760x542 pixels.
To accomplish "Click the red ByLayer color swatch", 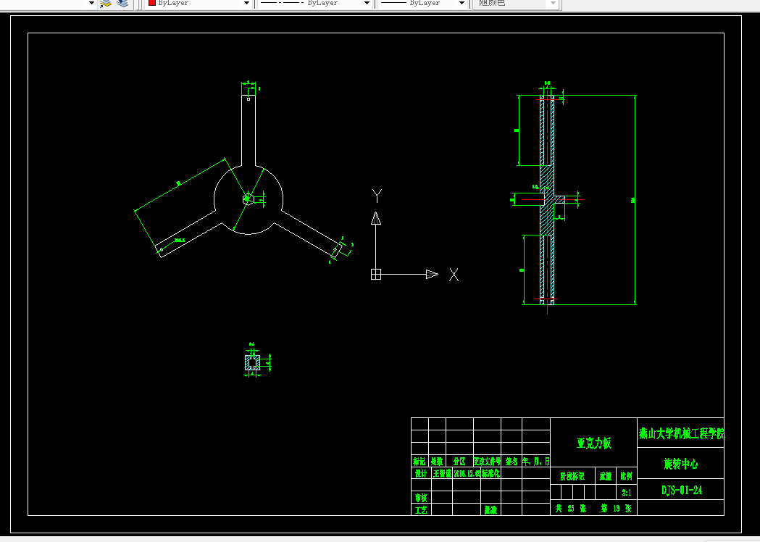I will pos(151,3).
